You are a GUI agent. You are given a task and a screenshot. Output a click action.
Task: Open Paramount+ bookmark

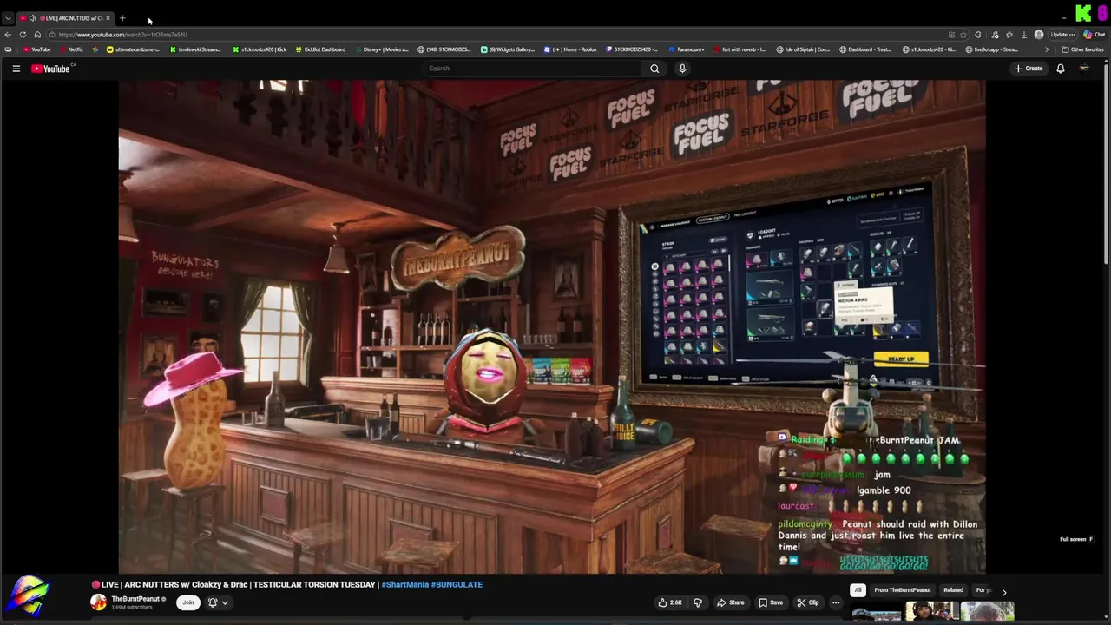point(686,49)
